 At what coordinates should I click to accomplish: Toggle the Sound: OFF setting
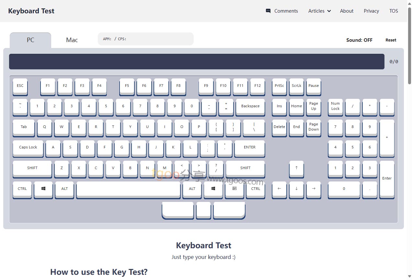(x=359, y=40)
